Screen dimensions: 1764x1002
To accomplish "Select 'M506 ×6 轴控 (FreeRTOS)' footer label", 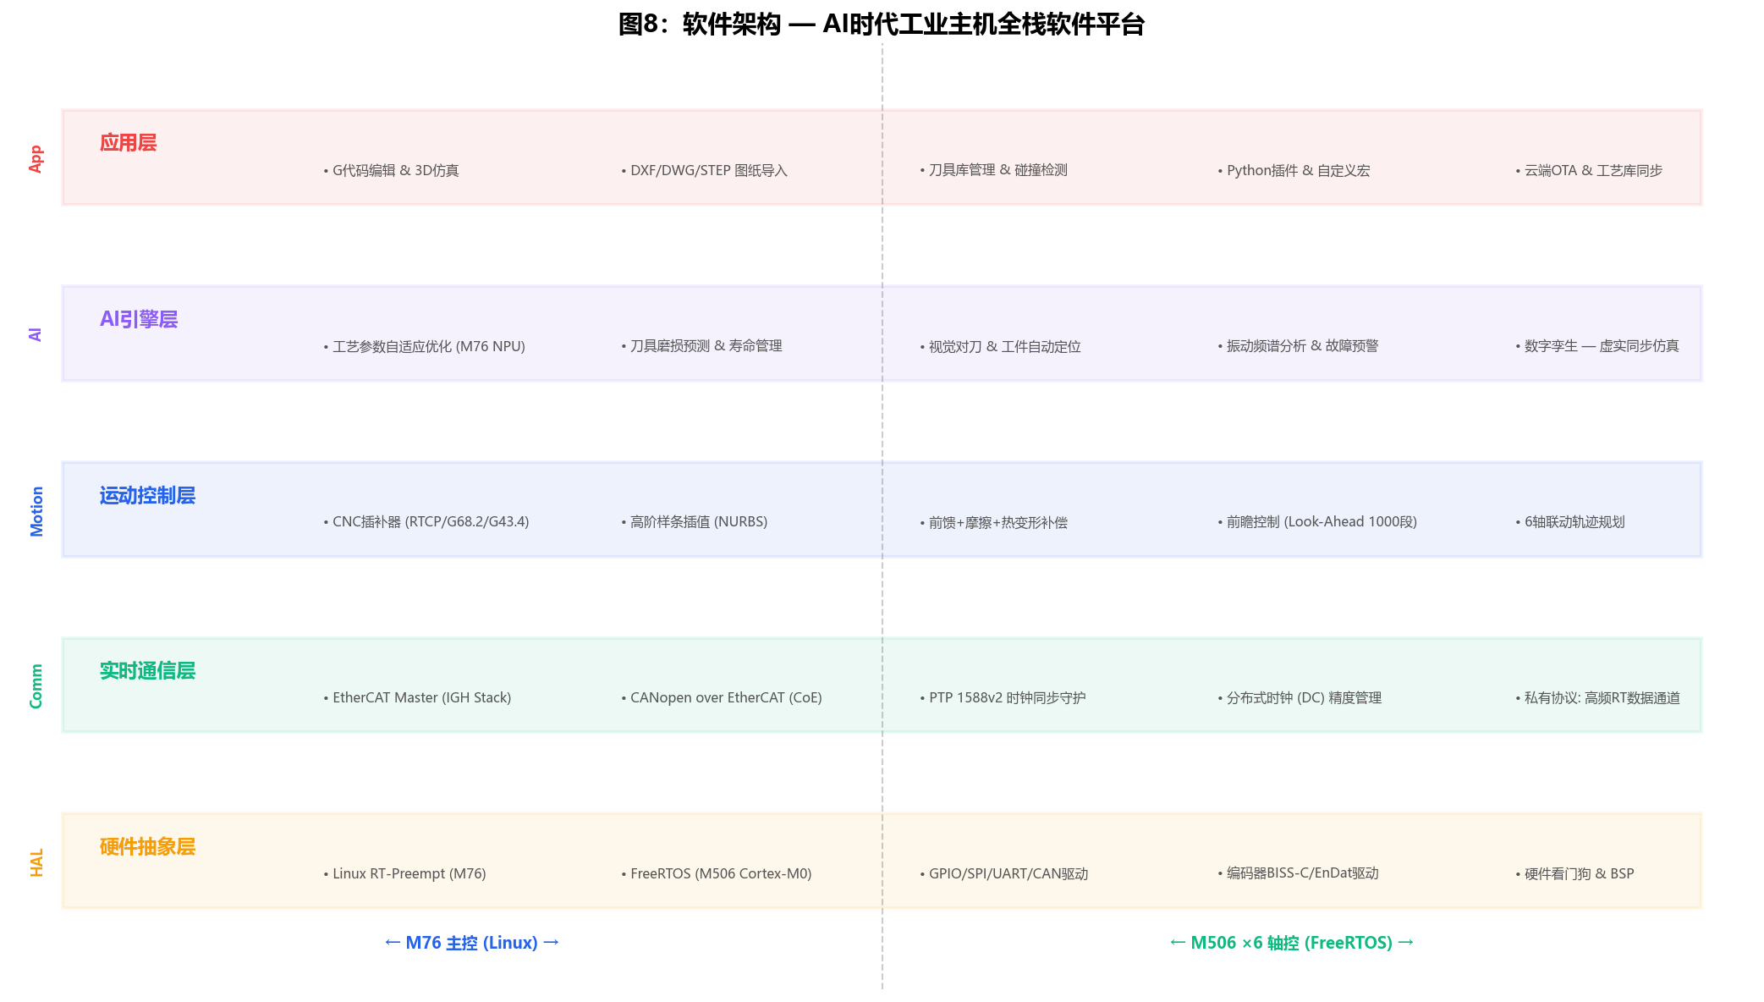I will (x=1292, y=943).
